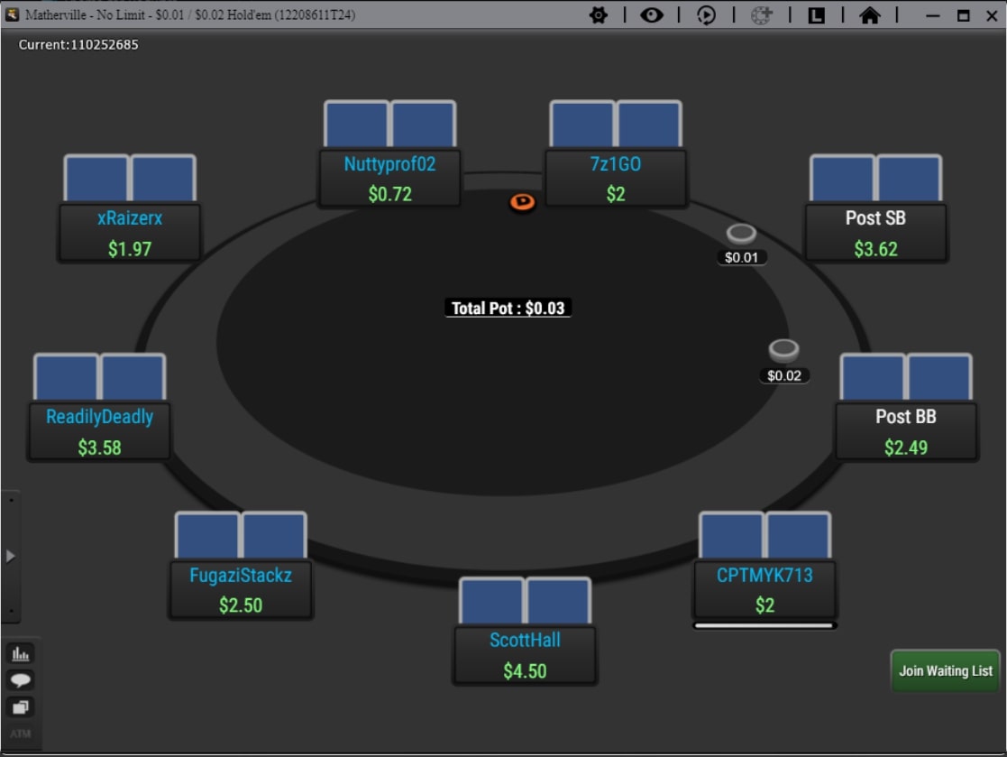Toggle the eye visibility icon
Viewport: 1007px width, 757px height.
652,15
